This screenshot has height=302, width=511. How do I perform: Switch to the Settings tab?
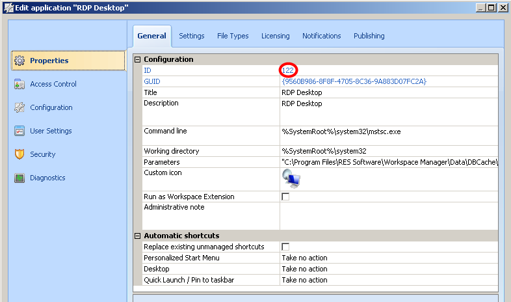(x=192, y=36)
